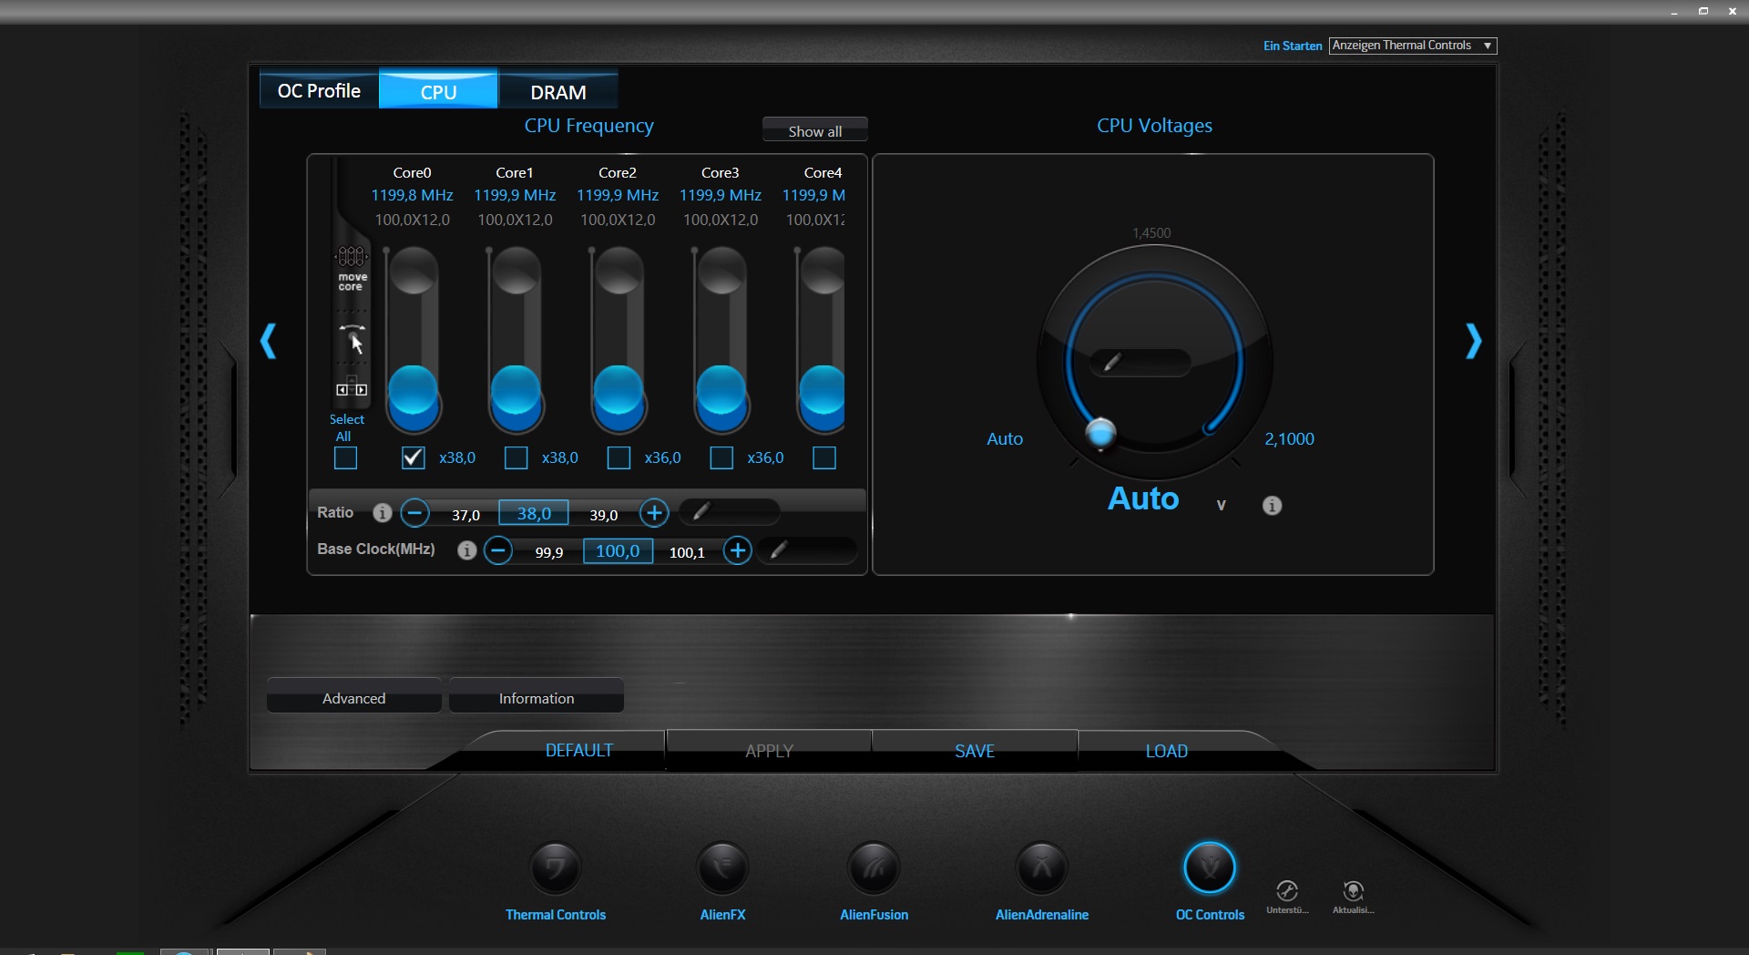Viewport: 1749px width, 955px height.
Task: Click the LOAD button
Action: (1167, 751)
